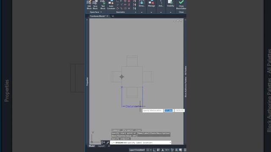Select the Equal geometric constraint

pyautogui.click(x=129, y=8)
